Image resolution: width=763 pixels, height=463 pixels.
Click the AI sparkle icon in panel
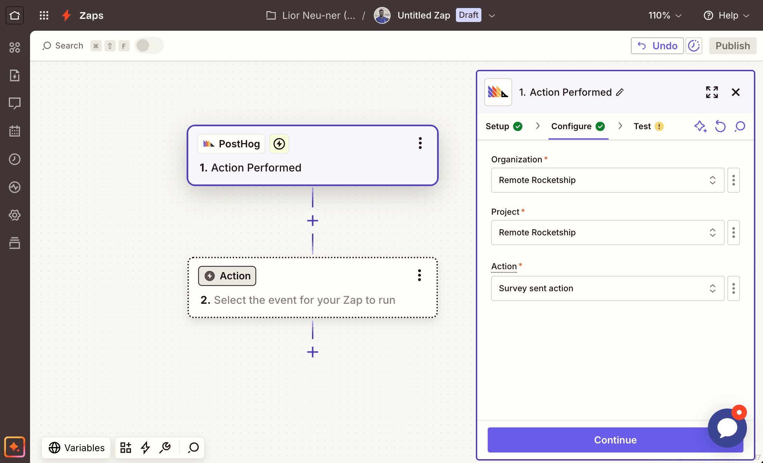point(700,126)
